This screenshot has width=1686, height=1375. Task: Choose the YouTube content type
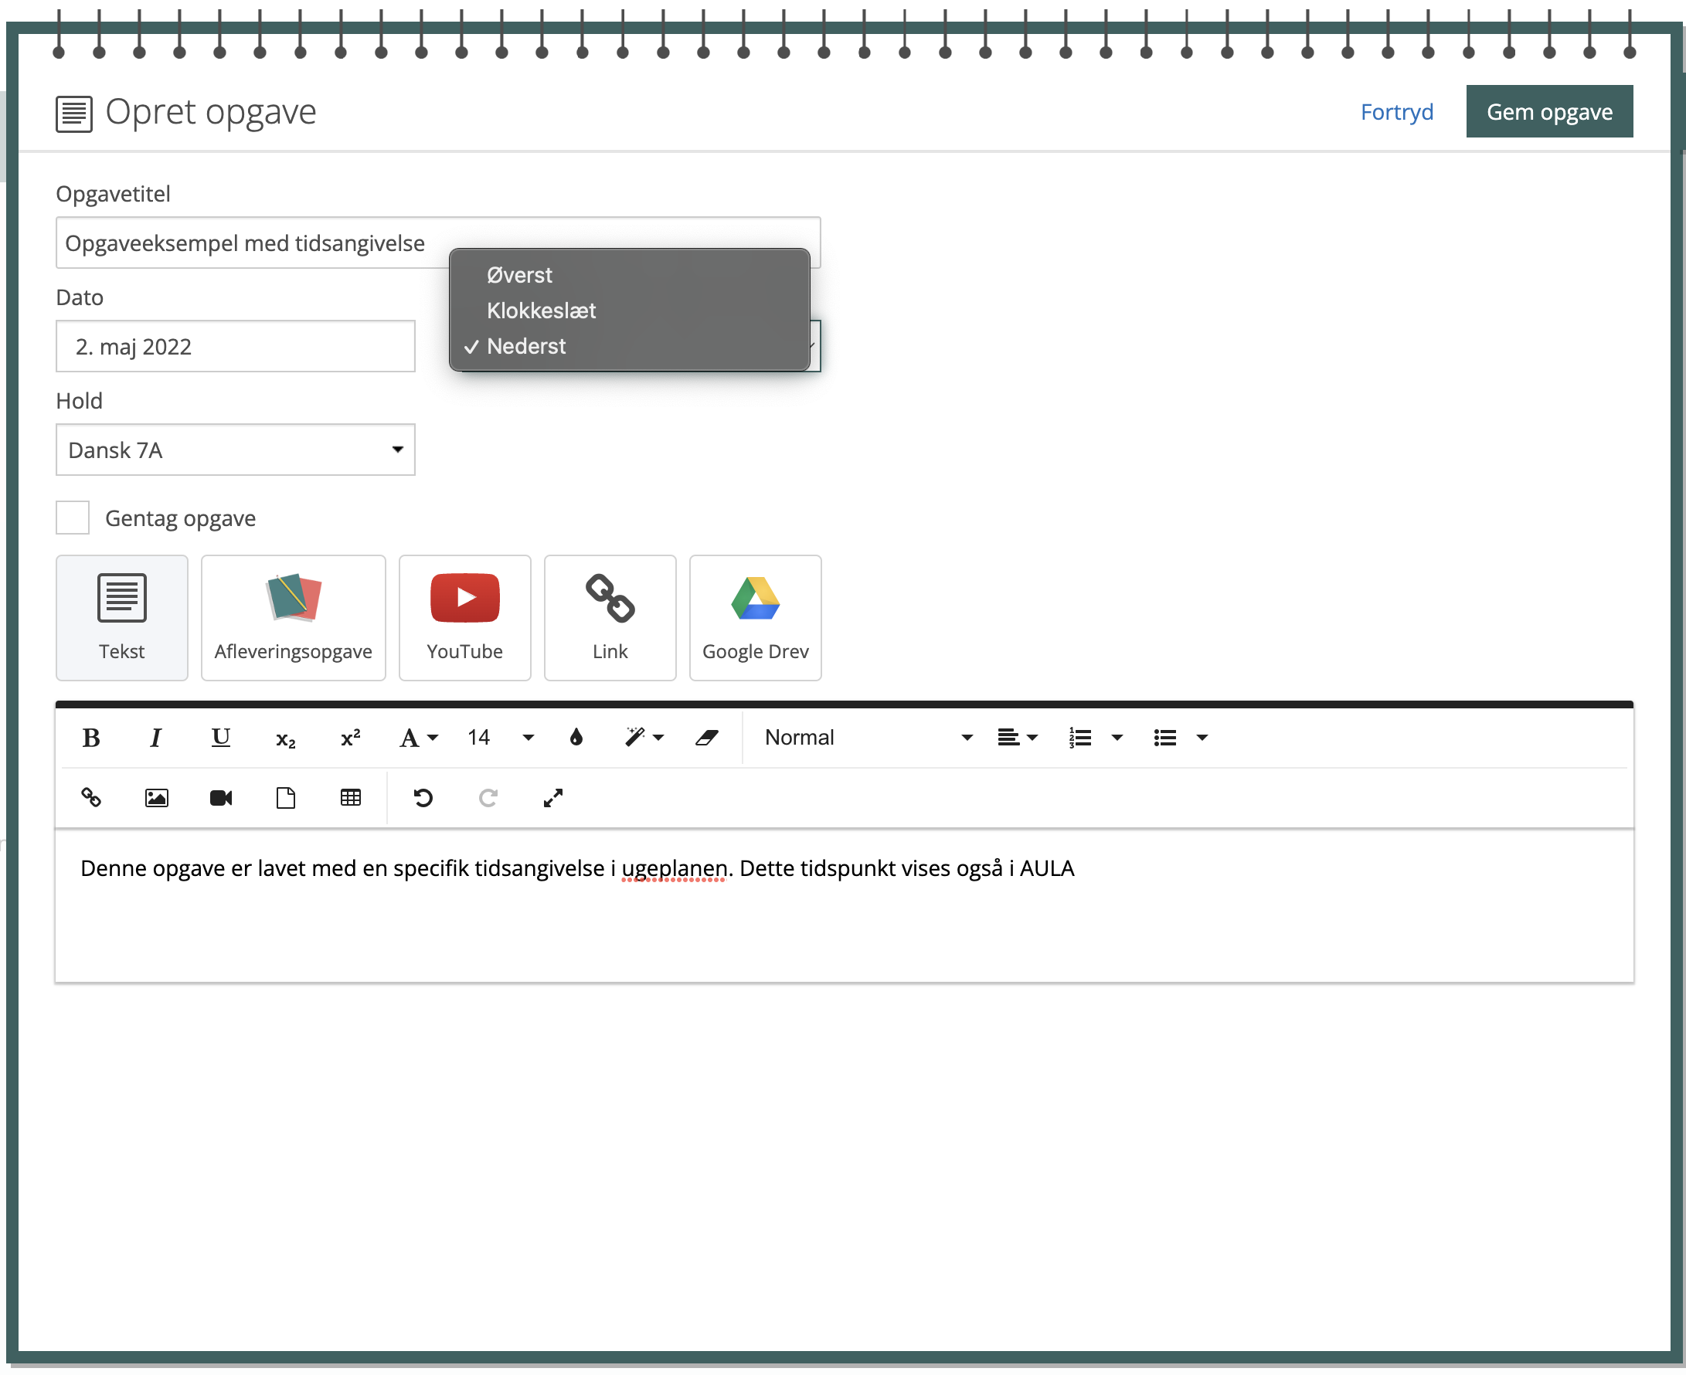(x=465, y=618)
